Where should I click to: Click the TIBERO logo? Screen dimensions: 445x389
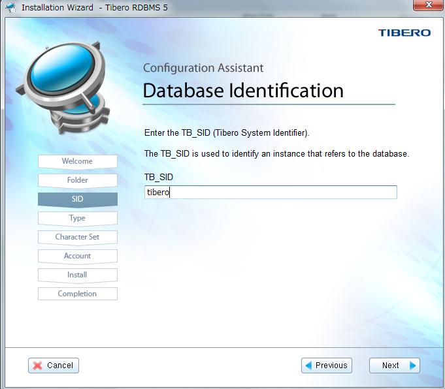(404, 33)
